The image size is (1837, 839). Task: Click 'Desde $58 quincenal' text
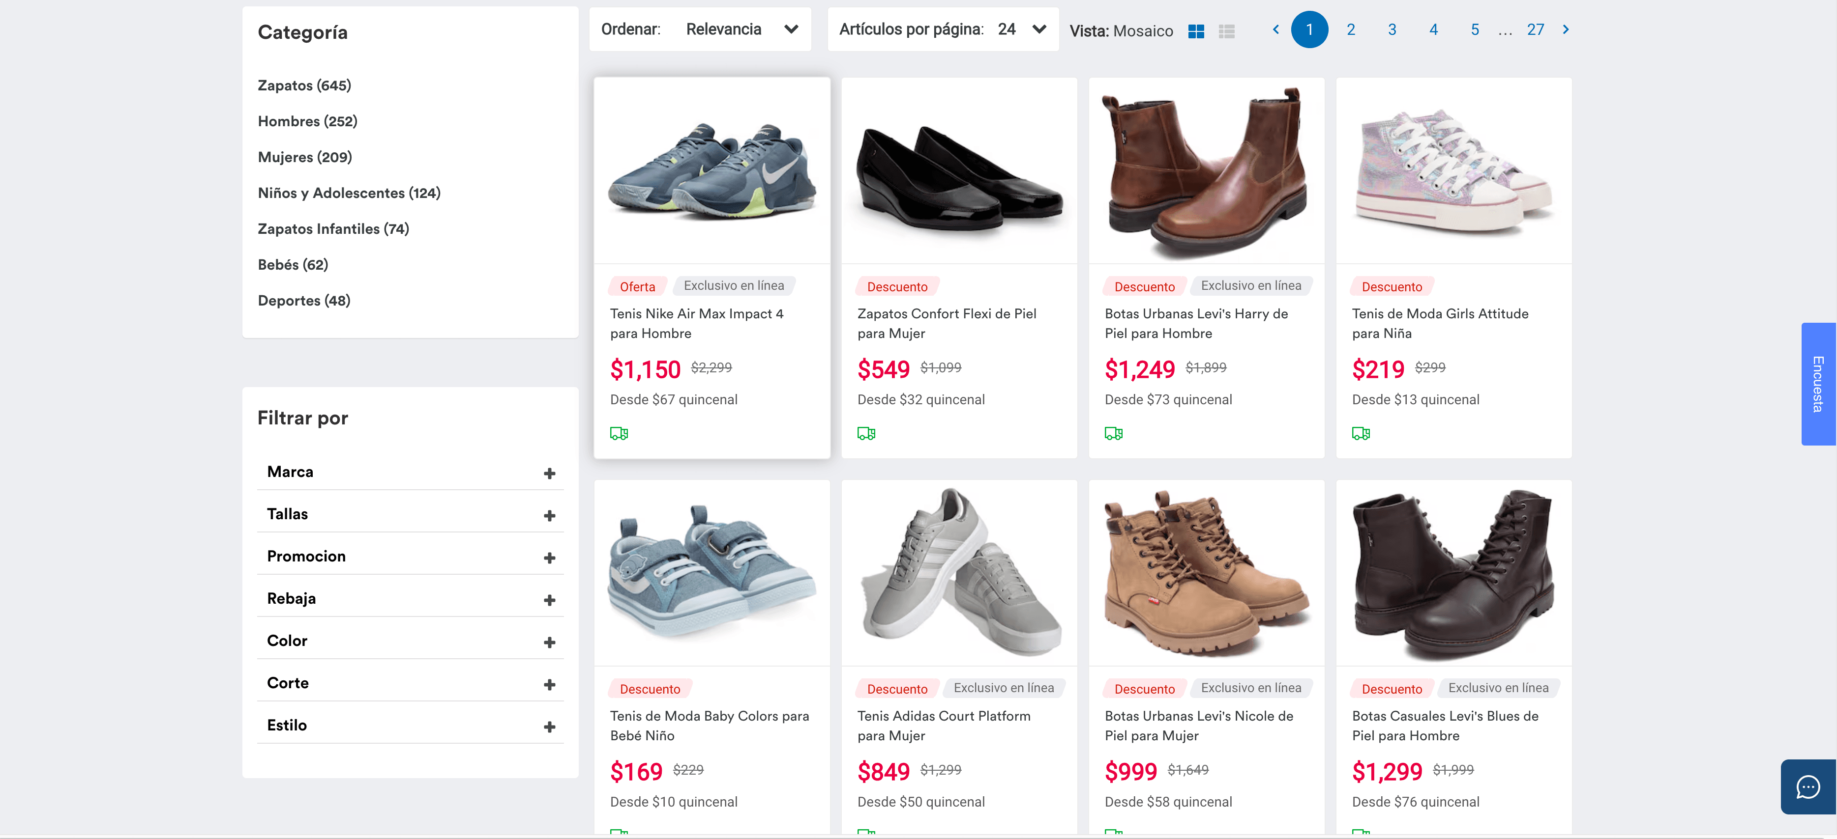[x=1168, y=802]
